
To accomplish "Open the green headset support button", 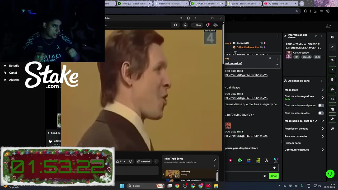I will tap(330, 174).
